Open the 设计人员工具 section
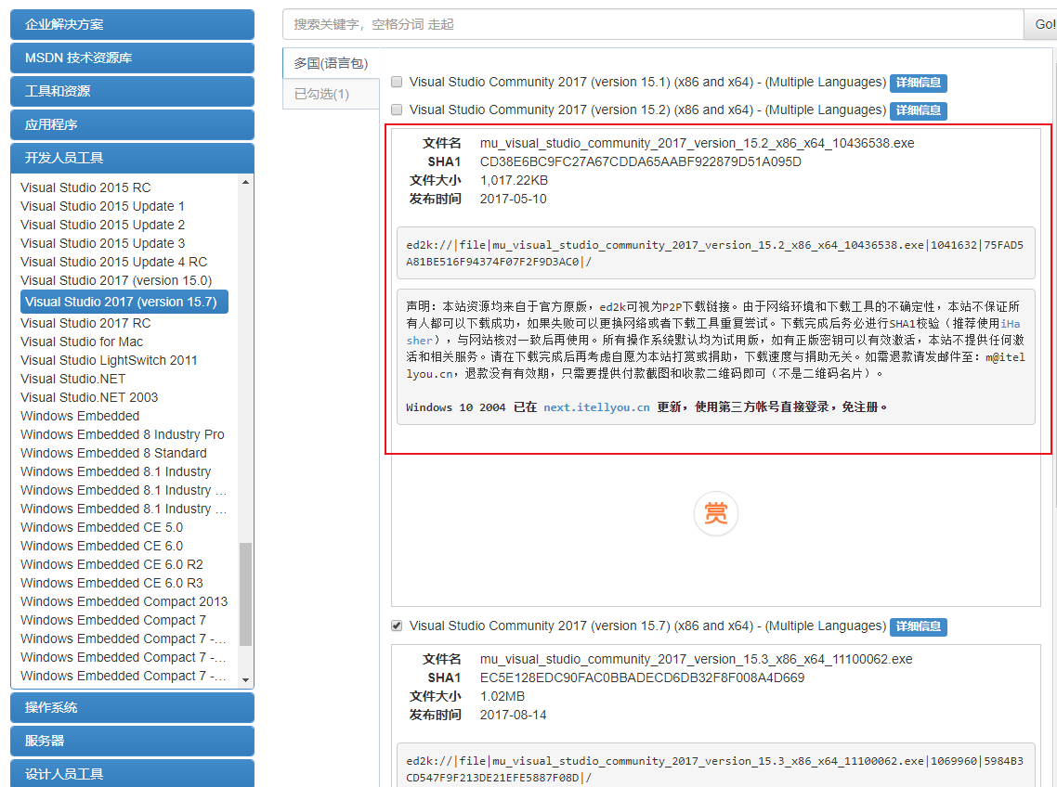Viewport: 1057px width, 787px height. [x=132, y=773]
